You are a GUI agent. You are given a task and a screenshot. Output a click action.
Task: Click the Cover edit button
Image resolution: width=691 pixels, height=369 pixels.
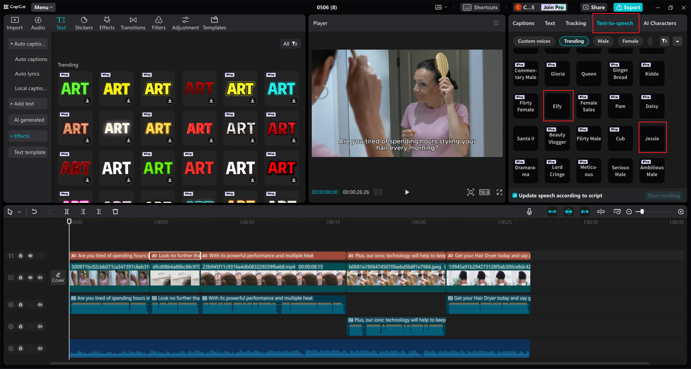[58, 277]
